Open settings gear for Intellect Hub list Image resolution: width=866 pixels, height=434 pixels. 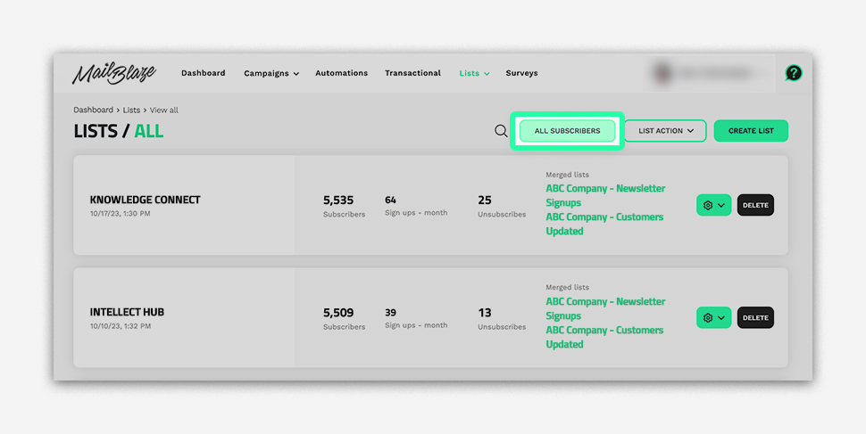[713, 317]
